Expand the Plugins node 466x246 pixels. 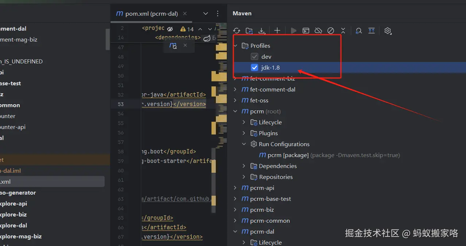click(x=244, y=133)
